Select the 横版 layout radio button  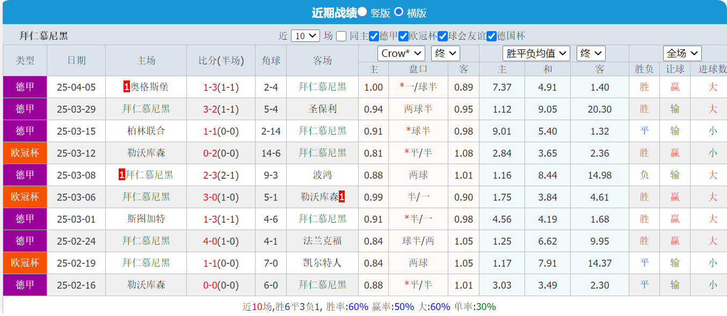point(398,12)
